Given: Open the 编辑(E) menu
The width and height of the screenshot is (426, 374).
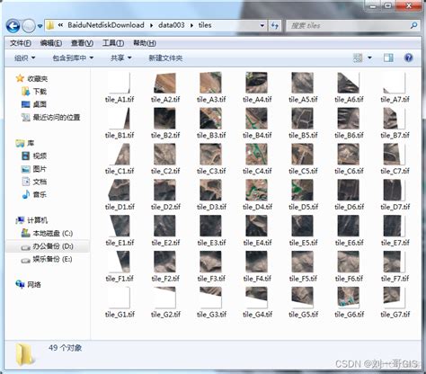Looking at the screenshot, I should (x=51, y=43).
